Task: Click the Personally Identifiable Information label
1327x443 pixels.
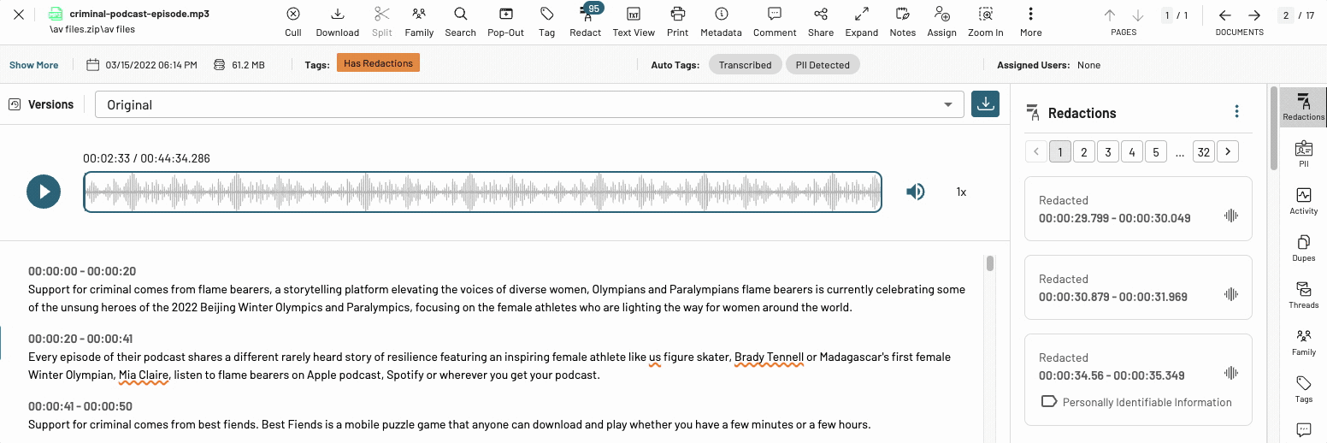Action: [1147, 402]
